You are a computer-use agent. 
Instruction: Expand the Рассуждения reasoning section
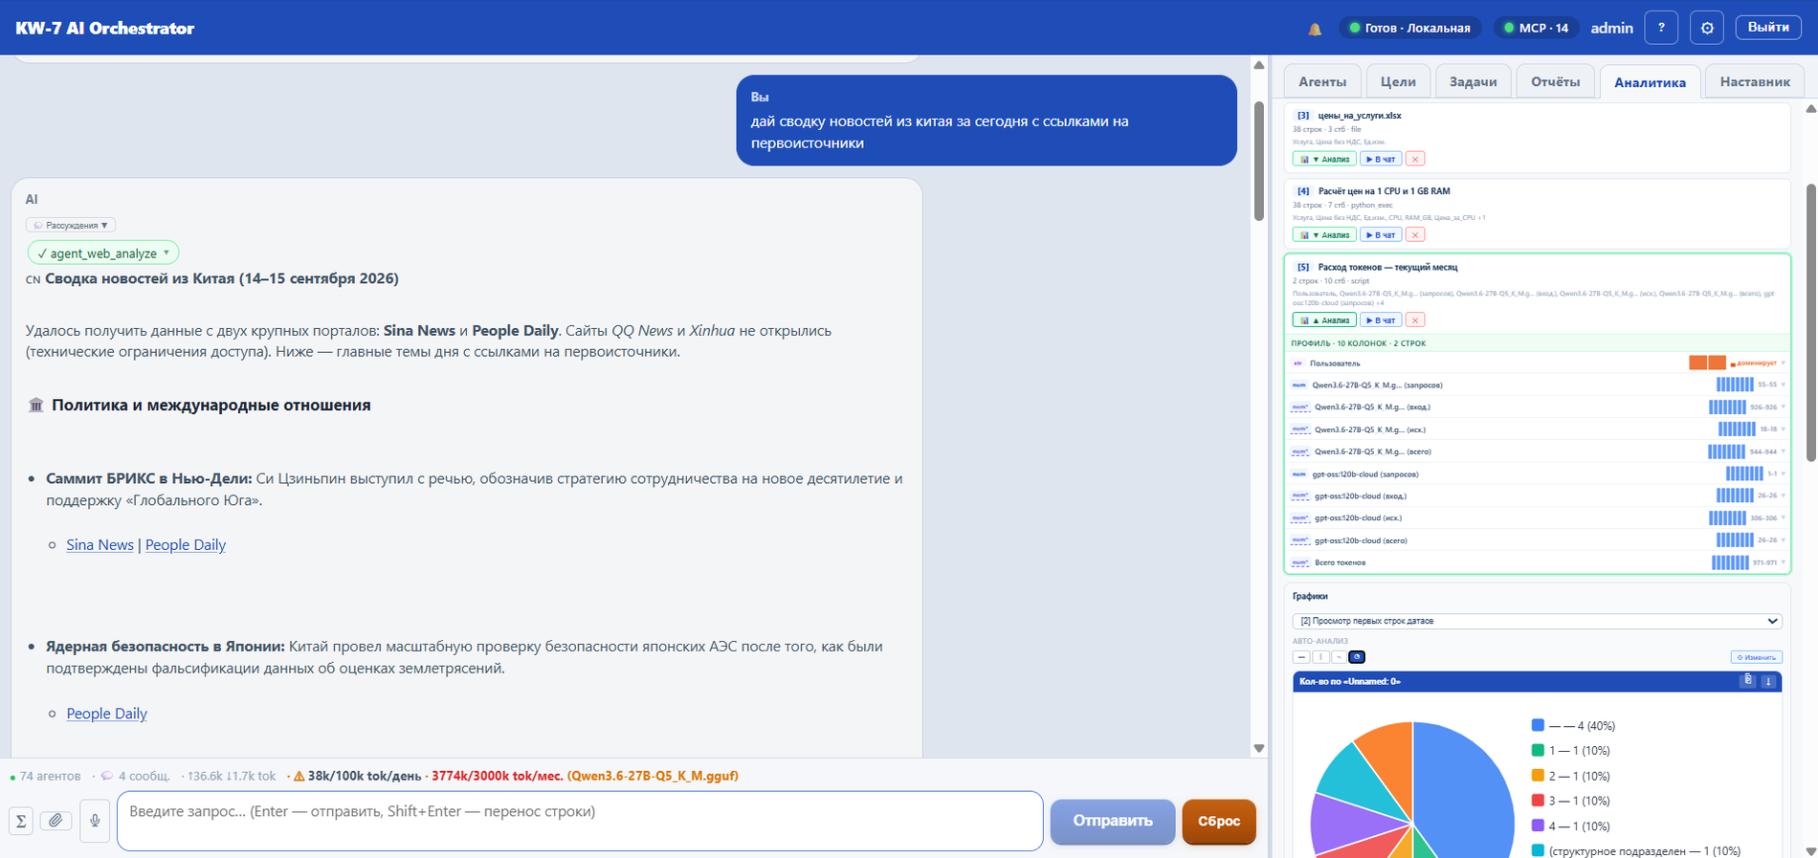(71, 225)
